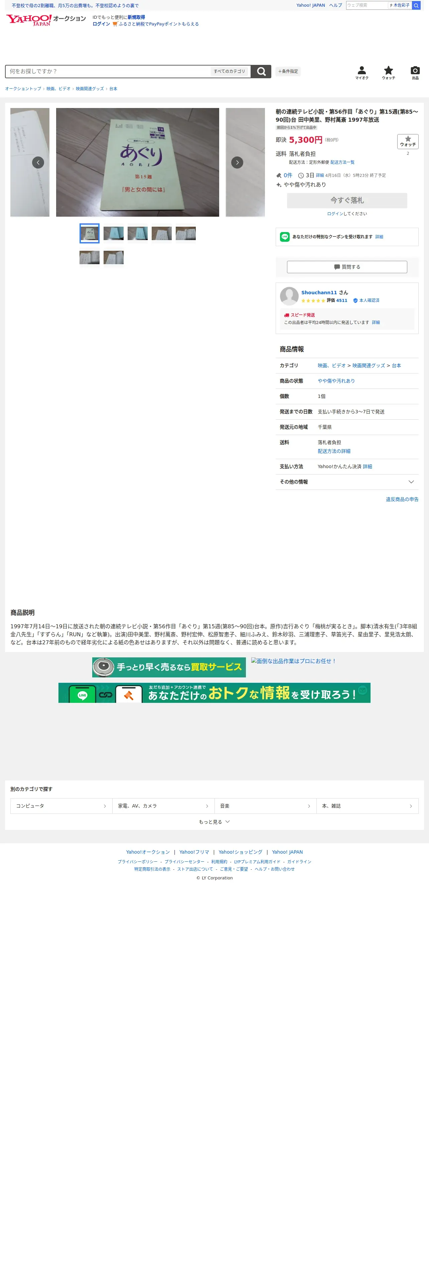Click ログイン link in header
The height and width of the screenshot is (1288, 429).
[101, 24]
